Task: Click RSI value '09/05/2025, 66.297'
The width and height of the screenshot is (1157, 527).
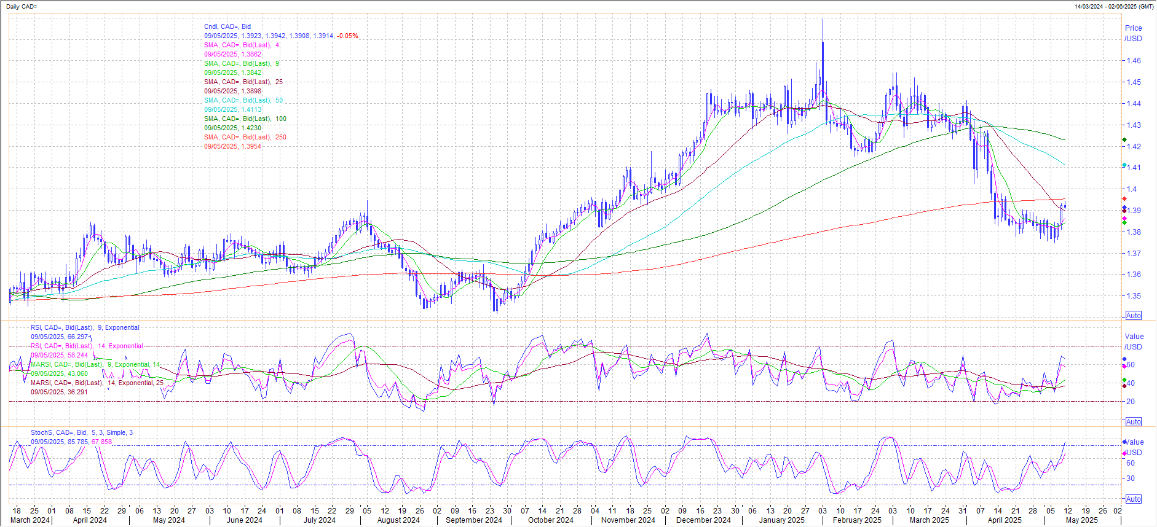Action: [x=60, y=337]
